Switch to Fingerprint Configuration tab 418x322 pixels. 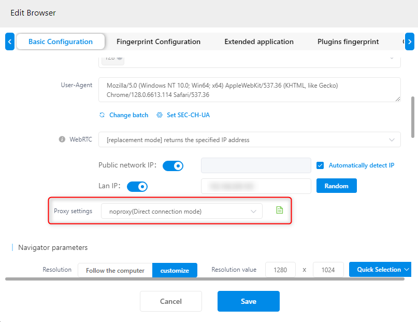158,41
